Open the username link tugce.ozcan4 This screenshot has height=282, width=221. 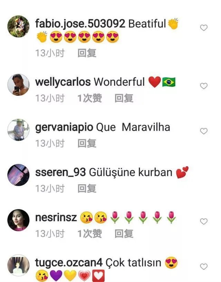coord(69,263)
